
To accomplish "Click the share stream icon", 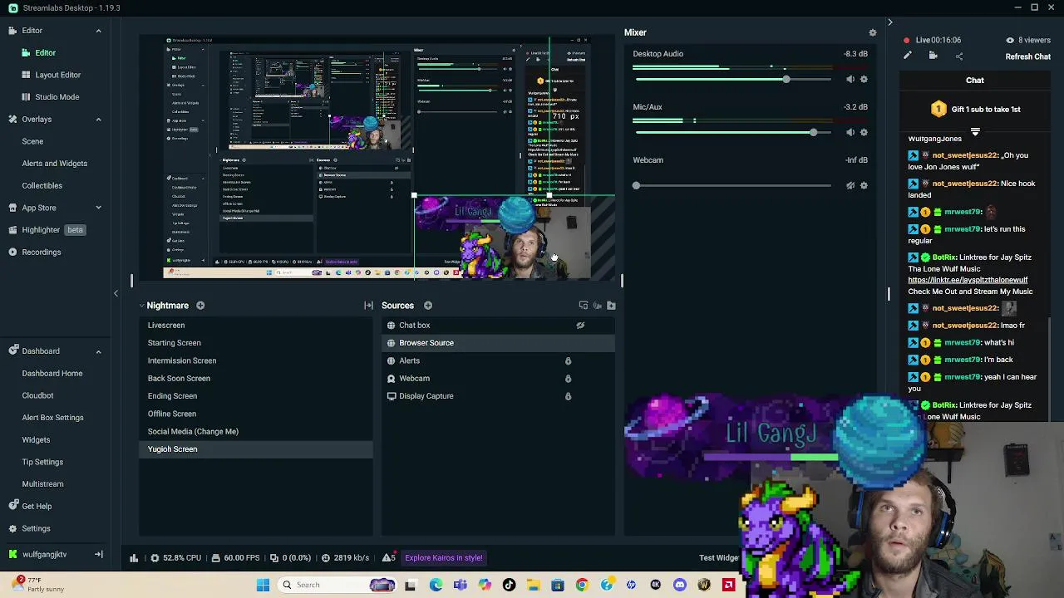I will tap(959, 56).
